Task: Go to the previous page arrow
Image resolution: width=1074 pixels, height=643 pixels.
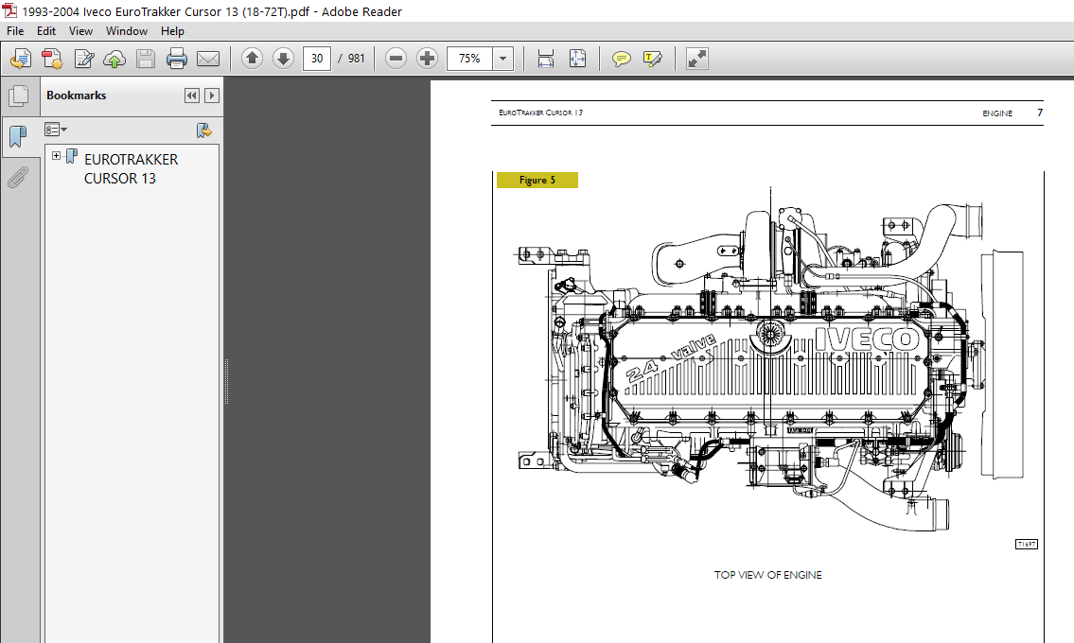Action: (x=252, y=59)
